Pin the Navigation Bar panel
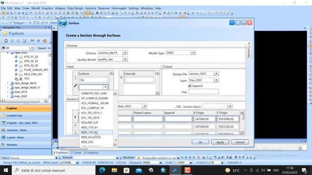312x175 pixels. [x=46, y=27]
